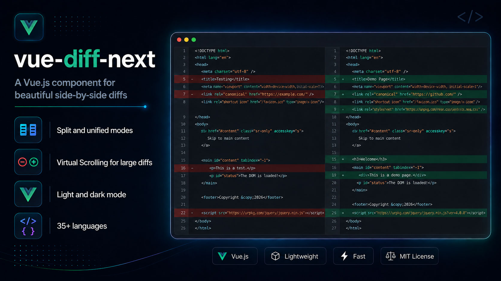Viewport: 501px width, 281px height.
Task: Click the split view columns icon
Action: click(x=28, y=130)
